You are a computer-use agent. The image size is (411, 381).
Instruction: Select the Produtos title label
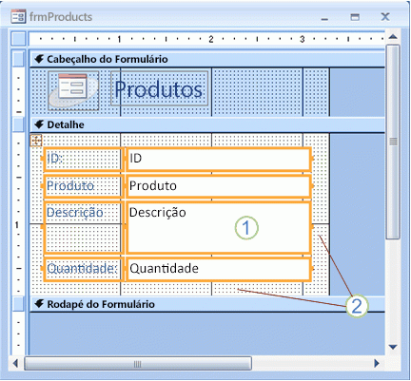159,88
